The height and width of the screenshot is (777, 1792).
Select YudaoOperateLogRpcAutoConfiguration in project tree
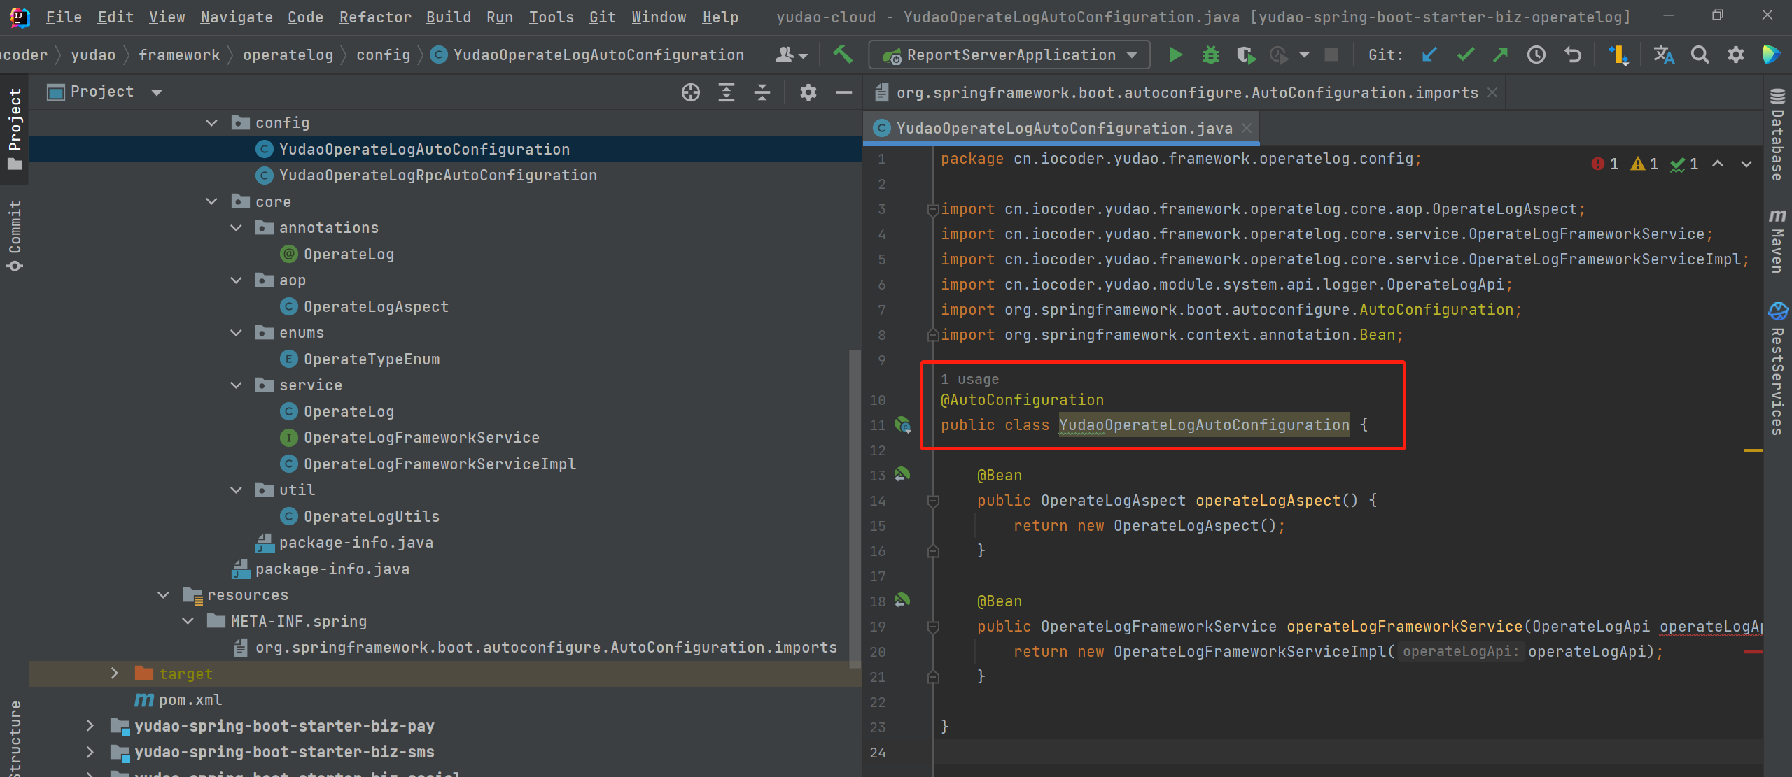point(437,176)
